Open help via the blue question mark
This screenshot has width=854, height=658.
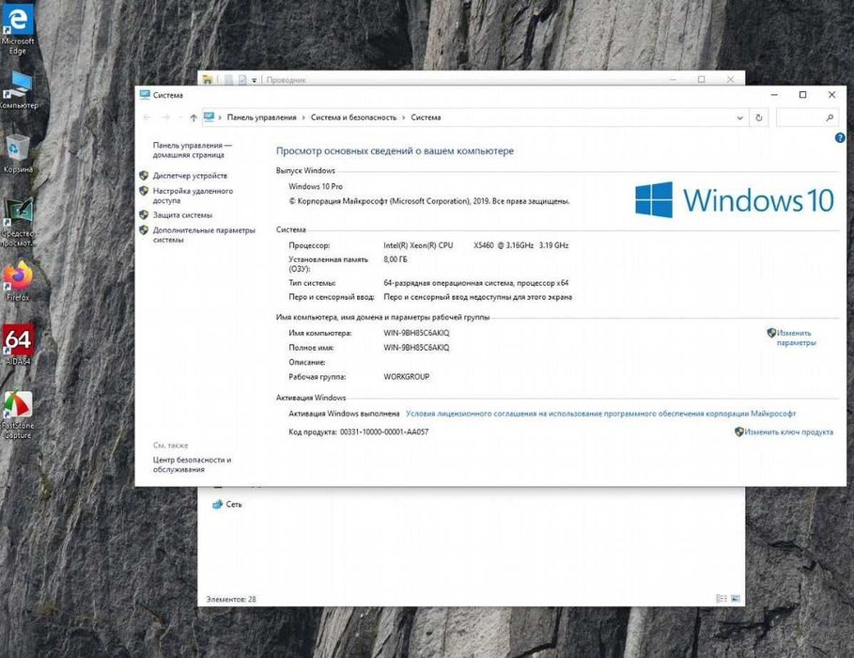[839, 138]
